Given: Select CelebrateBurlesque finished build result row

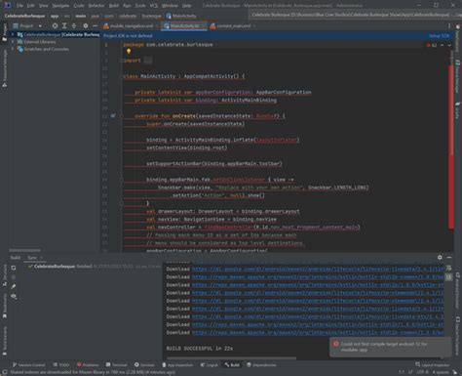Looking at the screenshot, I should tap(95, 267).
